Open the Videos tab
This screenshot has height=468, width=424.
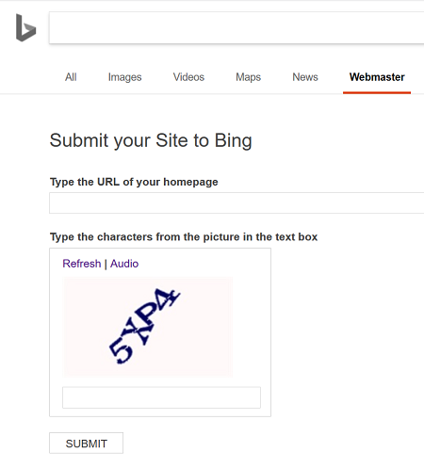click(188, 77)
